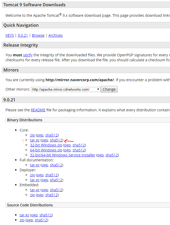The height and width of the screenshot is (225, 170).
Task: Click the Release Integrity heading
Action: pos(21,45)
